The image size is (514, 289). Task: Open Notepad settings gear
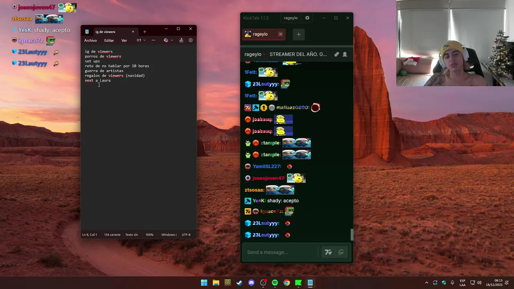191,40
